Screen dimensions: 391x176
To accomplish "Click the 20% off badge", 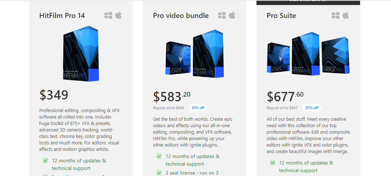I will [x=312, y=108].
